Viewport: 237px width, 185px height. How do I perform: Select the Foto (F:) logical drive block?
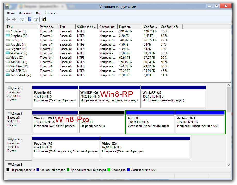[x=150, y=124]
